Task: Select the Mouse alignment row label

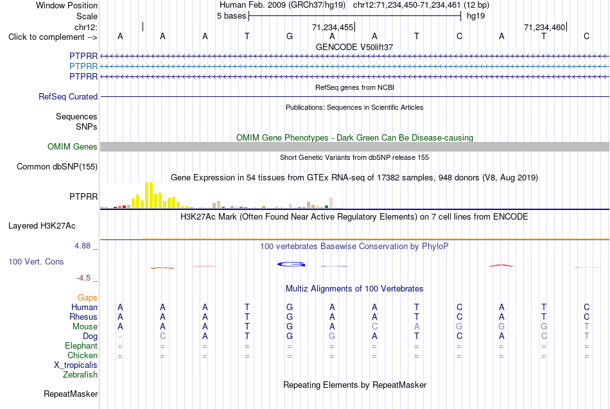Action: point(85,327)
